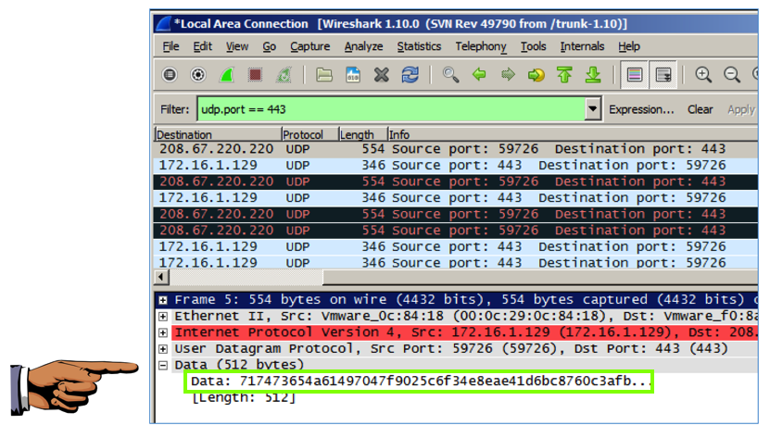Open the Statistics menu
This screenshot has width=770, height=438.
(419, 46)
